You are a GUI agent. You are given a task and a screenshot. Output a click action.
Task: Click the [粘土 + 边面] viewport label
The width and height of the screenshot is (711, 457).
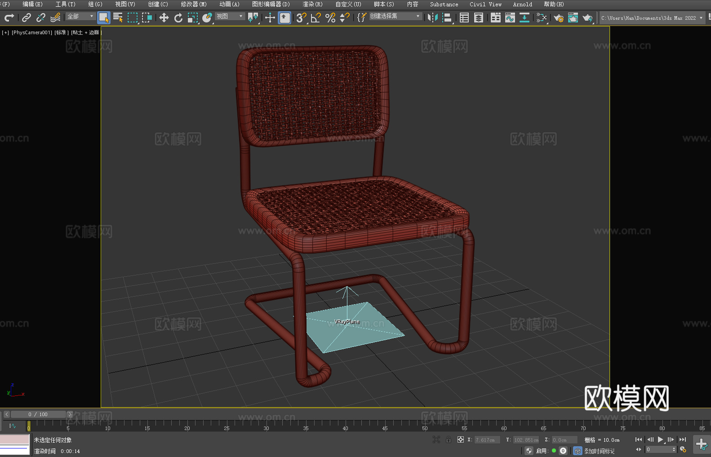[x=86, y=32]
